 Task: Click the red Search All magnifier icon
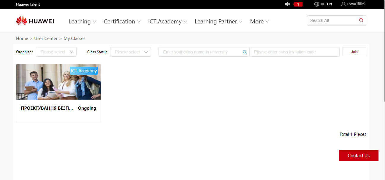point(361,20)
